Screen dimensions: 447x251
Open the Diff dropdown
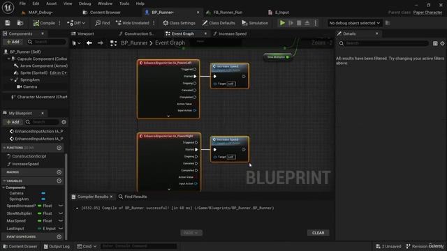(76, 23)
